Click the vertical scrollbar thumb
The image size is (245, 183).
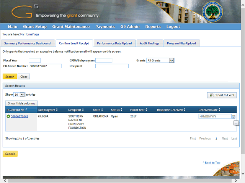[x=243, y=81]
